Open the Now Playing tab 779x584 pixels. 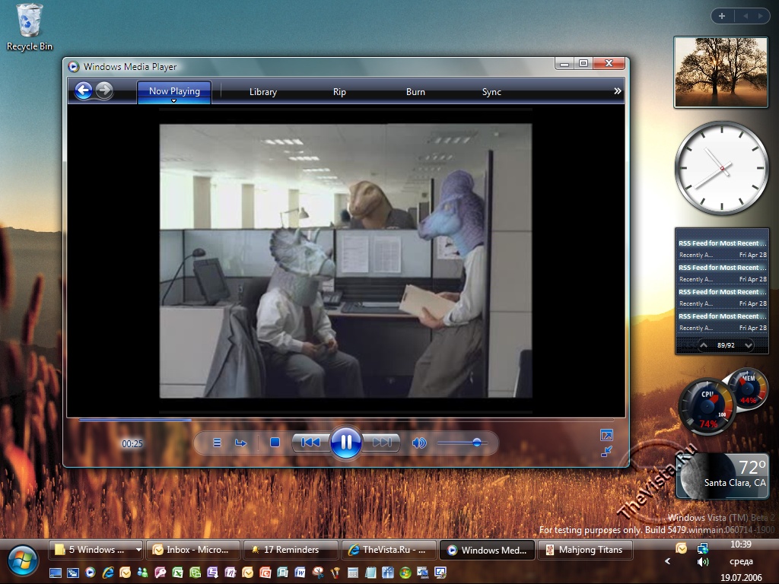174,91
